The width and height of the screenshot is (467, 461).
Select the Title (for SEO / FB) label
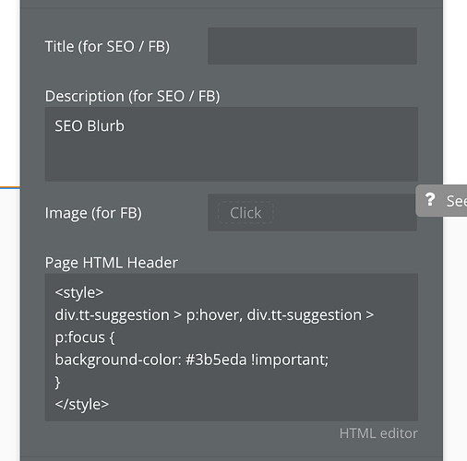pyautogui.click(x=107, y=47)
